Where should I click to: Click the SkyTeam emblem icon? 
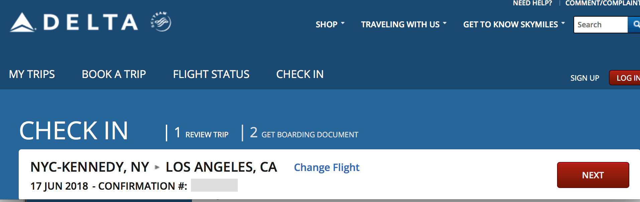pyautogui.click(x=161, y=22)
